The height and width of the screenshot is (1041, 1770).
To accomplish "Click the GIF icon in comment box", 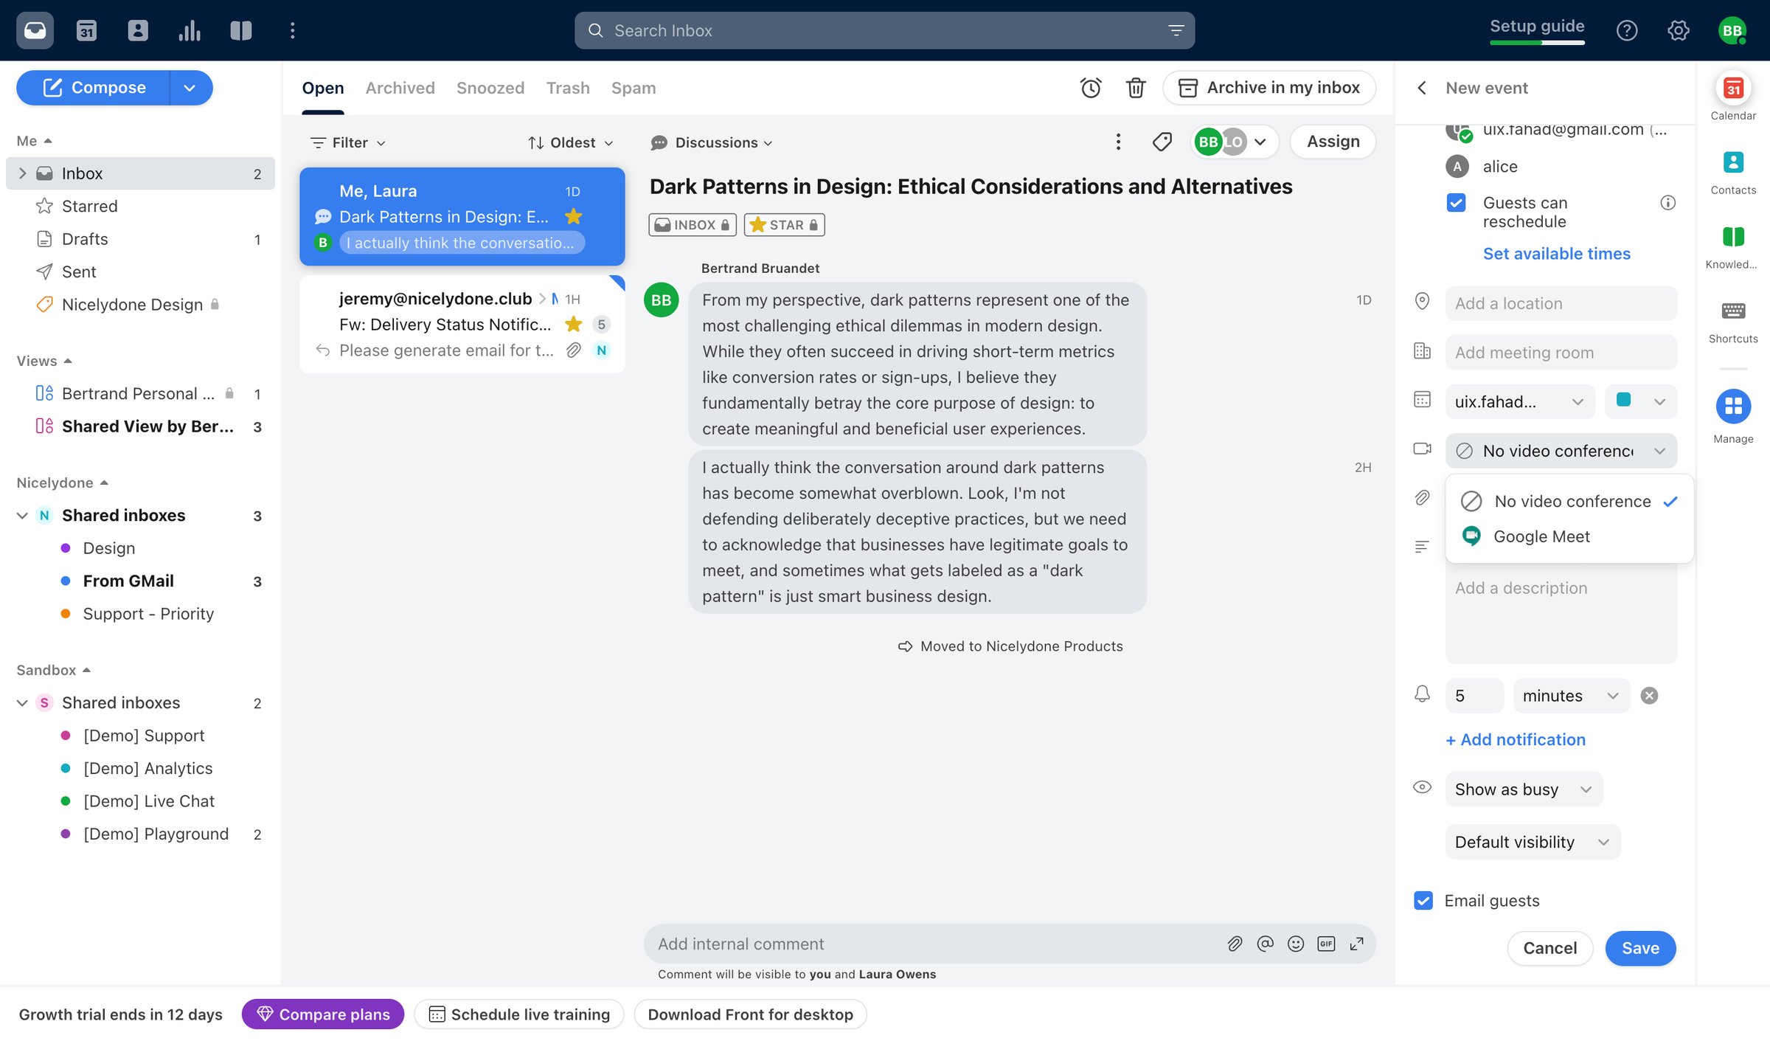I will pos(1326,944).
